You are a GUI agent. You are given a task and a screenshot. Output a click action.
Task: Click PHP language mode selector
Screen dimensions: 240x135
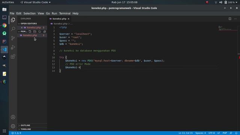click(225, 133)
